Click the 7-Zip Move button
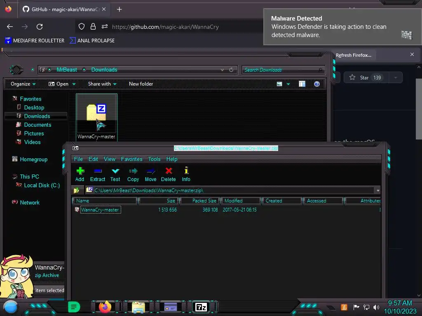Image resolution: width=422 pixels, height=316 pixels. (150, 174)
